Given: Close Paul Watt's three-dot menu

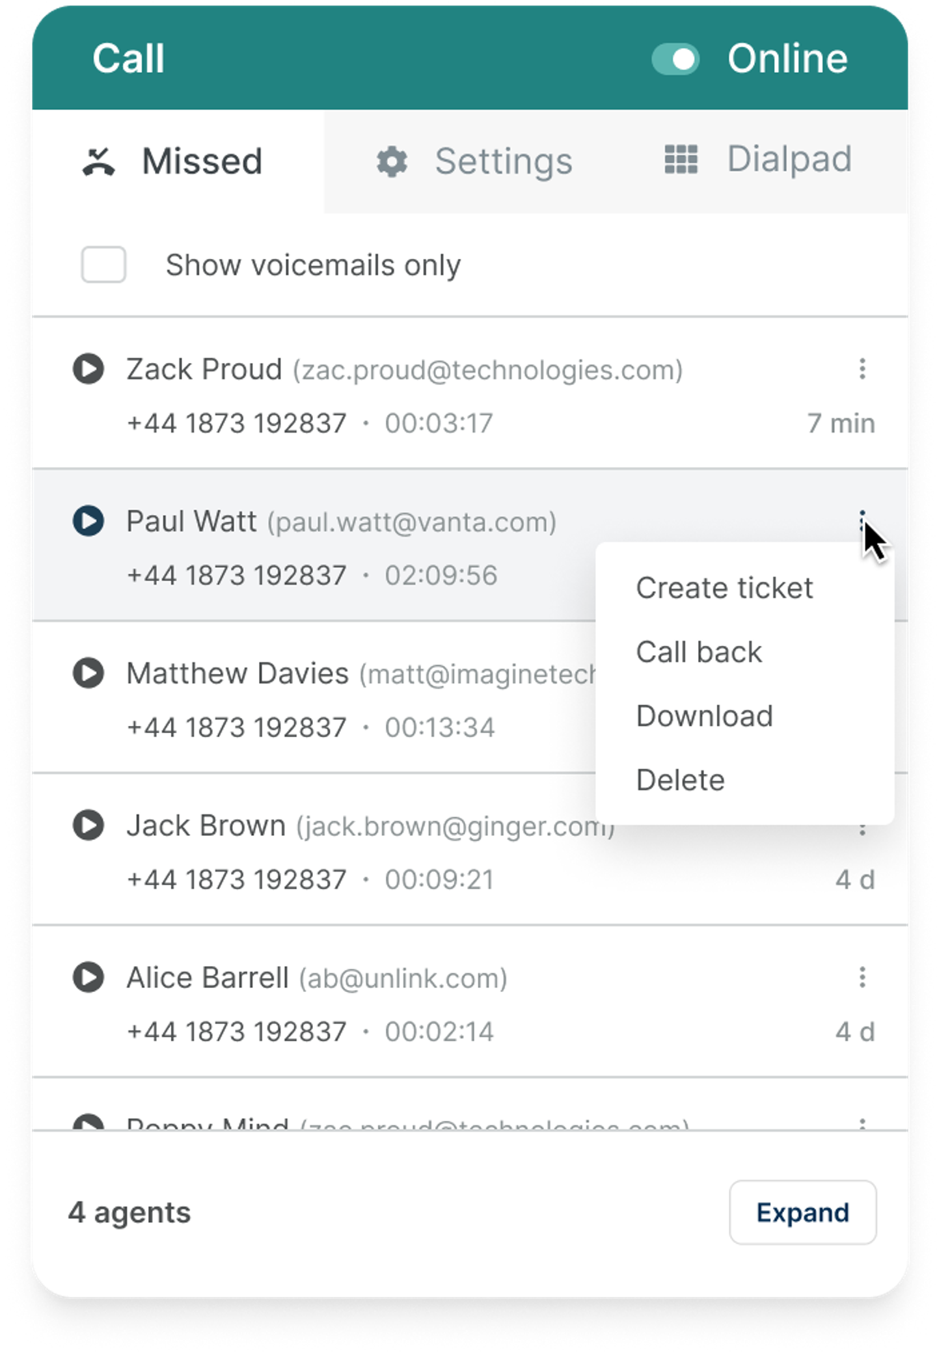Looking at the screenshot, I should pos(862,520).
